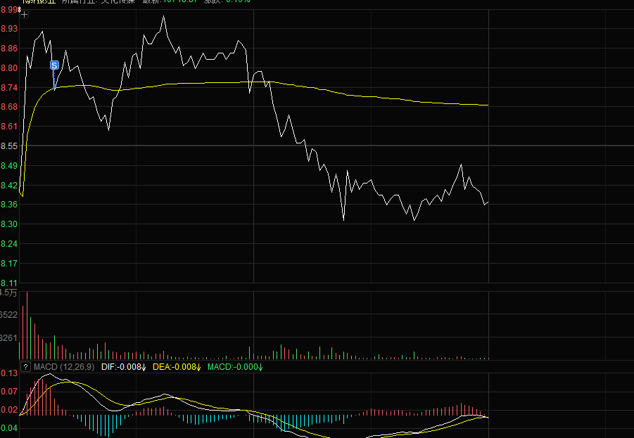Click the 8.36 price axis label
634x438 pixels.
9,205
